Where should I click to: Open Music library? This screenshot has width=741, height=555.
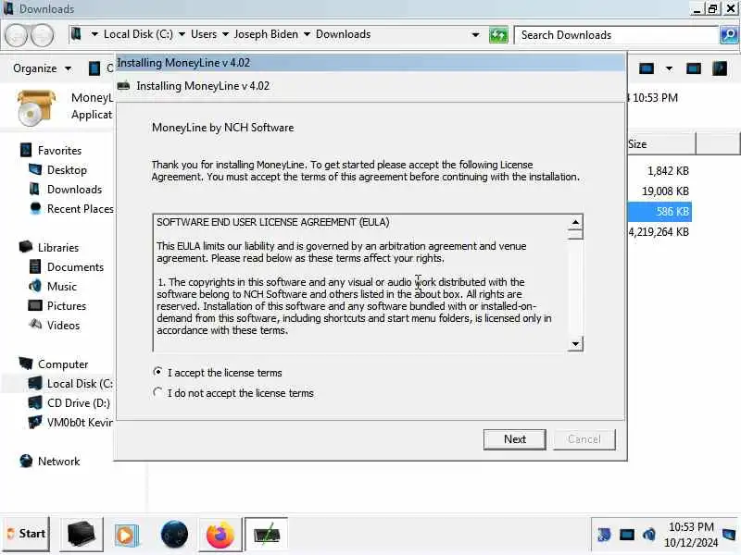coord(61,287)
